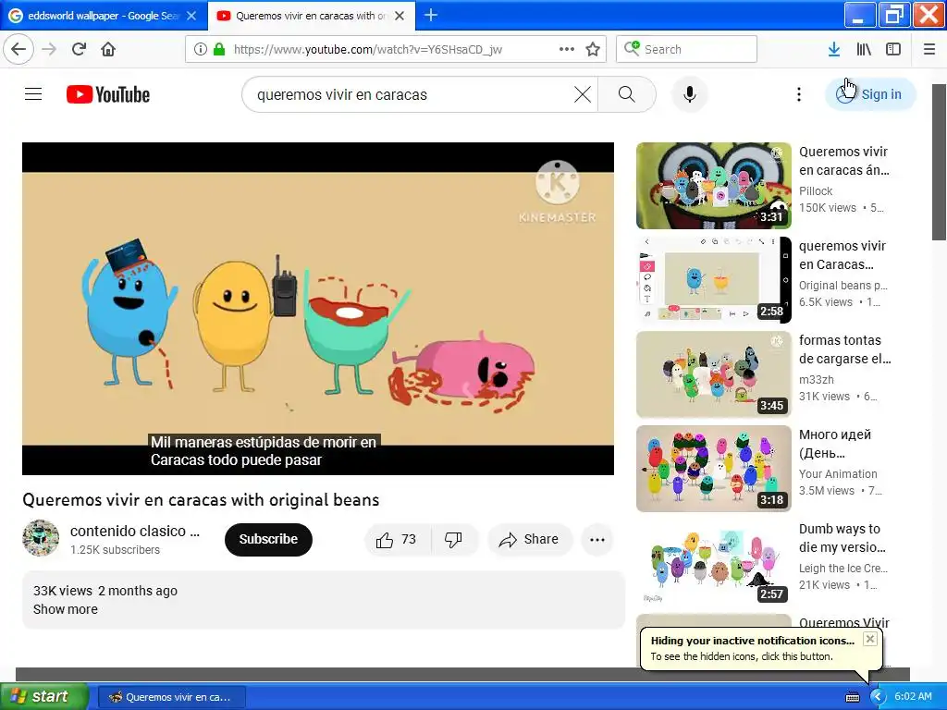The width and height of the screenshot is (947, 710).
Task: Open the Firefox downloads panel
Action: (x=834, y=49)
